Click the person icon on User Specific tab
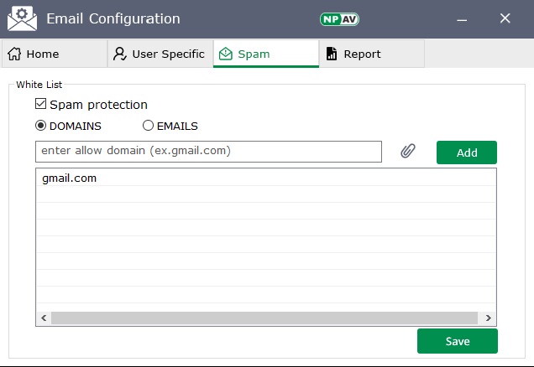 (120, 54)
